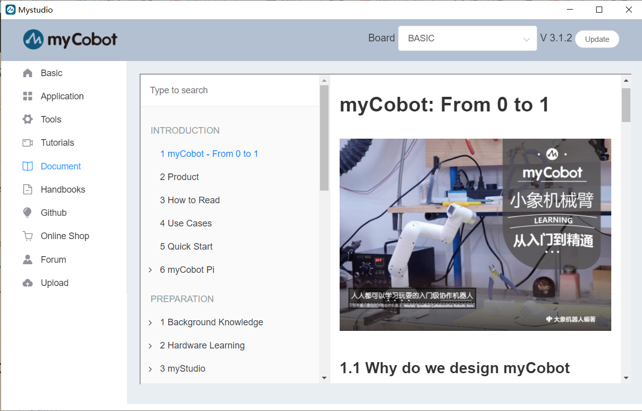Click the document page scroll-down arrow
The image size is (642, 411).
tap(626, 378)
